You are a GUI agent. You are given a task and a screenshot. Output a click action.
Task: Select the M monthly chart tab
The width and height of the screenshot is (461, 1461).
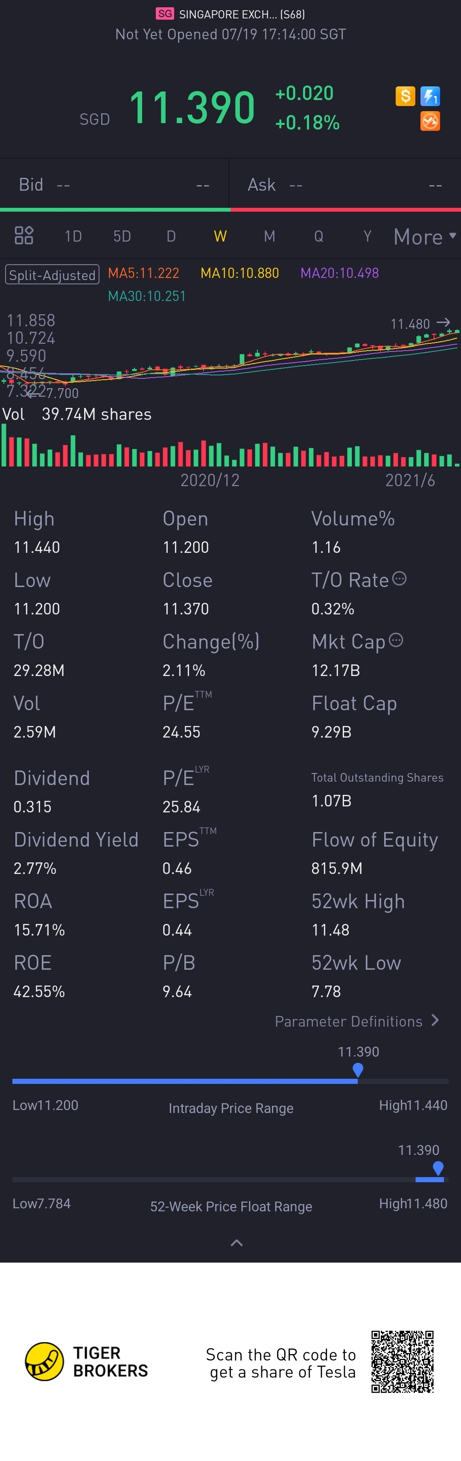[270, 236]
